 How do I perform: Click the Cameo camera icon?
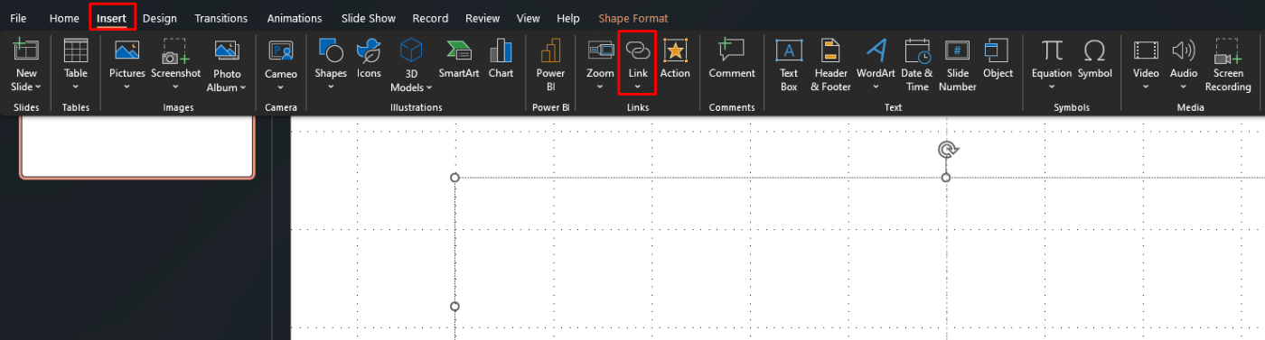pyautogui.click(x=281, y=51)
